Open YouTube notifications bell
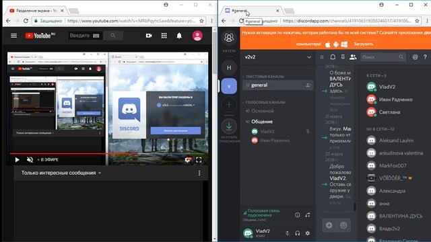Image resolution: width=431 pixels, height=242 pixels. click(179, 36)
